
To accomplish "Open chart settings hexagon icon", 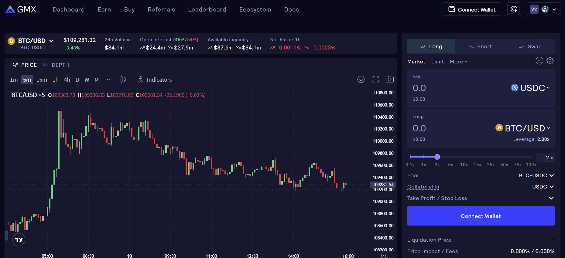I will (361, 80).
